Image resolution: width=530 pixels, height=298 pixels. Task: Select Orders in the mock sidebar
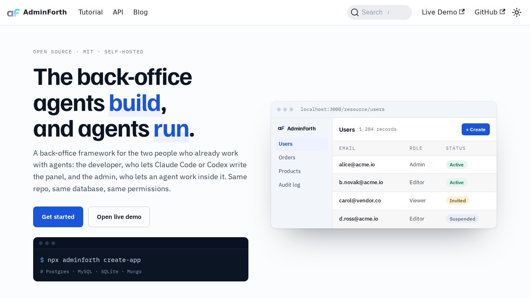pos(301,158)
